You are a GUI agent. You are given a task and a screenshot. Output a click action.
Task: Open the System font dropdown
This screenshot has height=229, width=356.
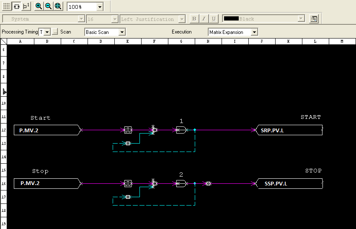(x=81, y=19)
